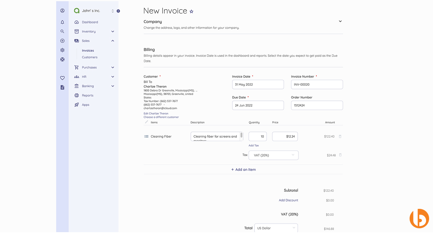Click the drag handle beside Cleaning Fiber
Viewport: 433px width, 238px height.
[146, 136]
